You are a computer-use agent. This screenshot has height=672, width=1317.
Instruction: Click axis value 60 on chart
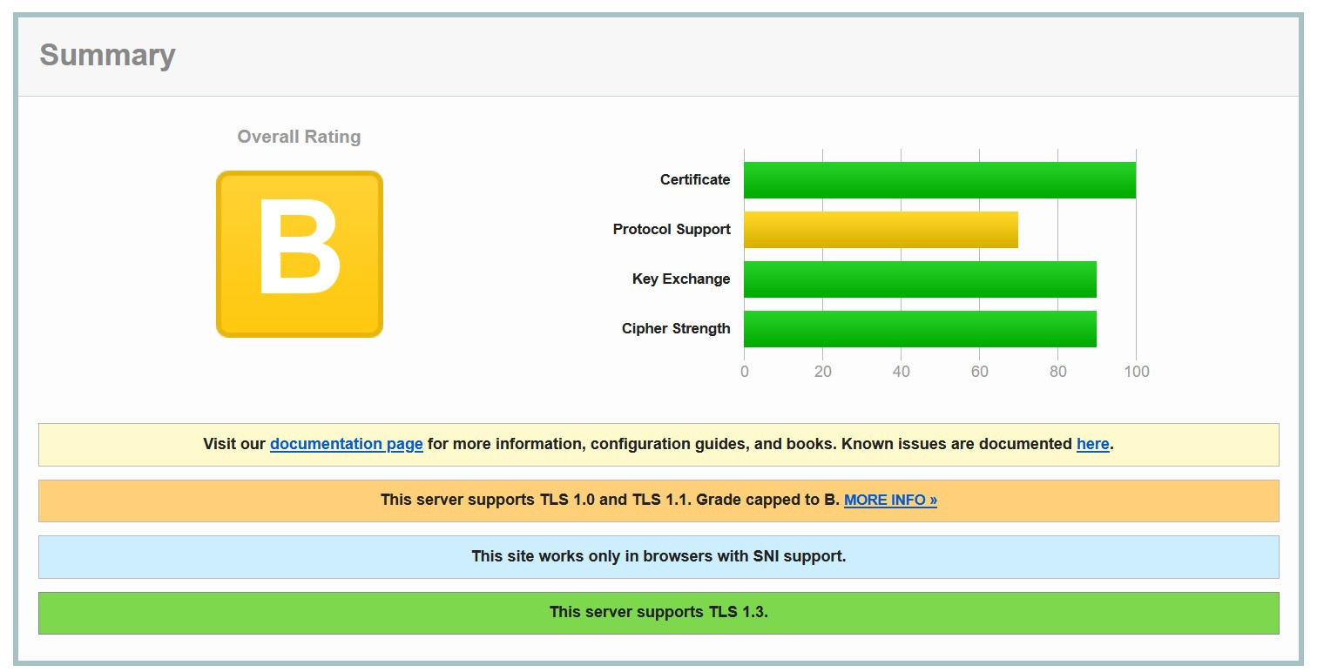(979, 372)
